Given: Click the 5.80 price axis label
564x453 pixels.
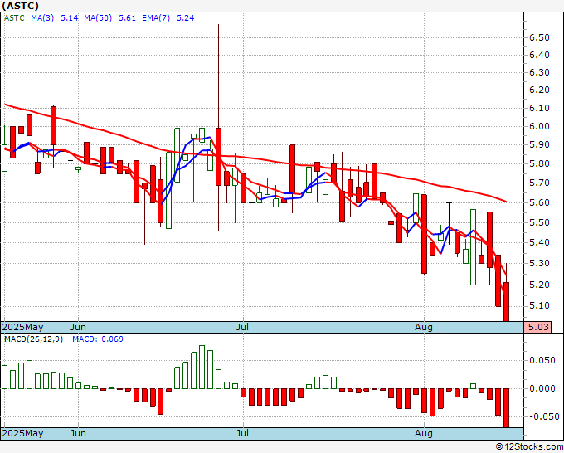Looking at the screenshot, I should coord(539,163).
